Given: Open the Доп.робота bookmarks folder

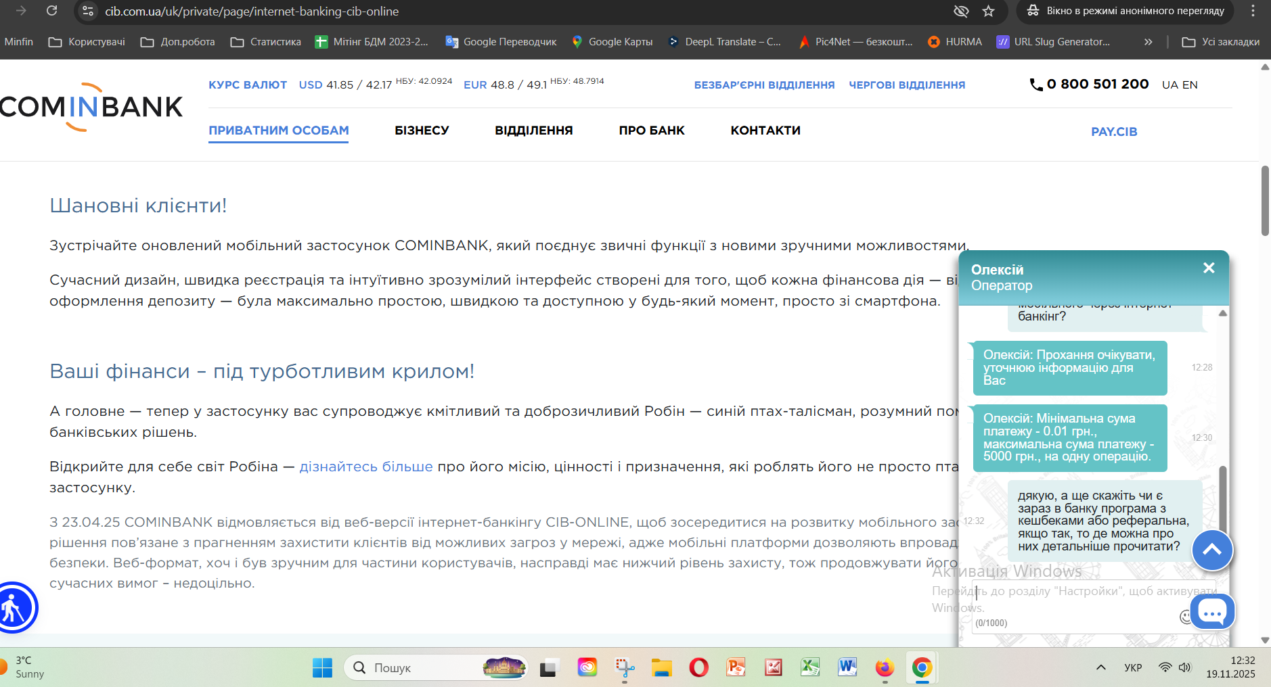Looking at the screenshot, I should point(178,42).
